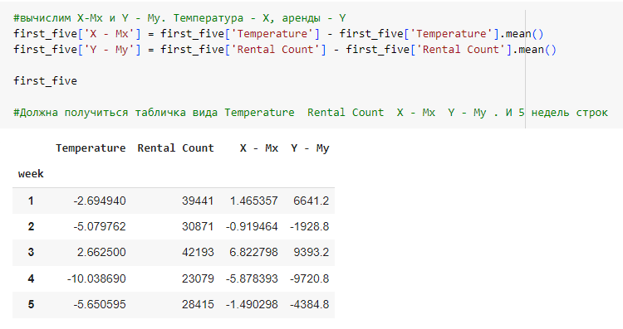Place cursor on the first_five['Y - My'] assignment line
Screen dimensions: 623x329
284,50
